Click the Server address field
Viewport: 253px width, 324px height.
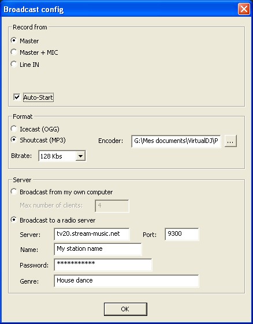click(92, 234)
